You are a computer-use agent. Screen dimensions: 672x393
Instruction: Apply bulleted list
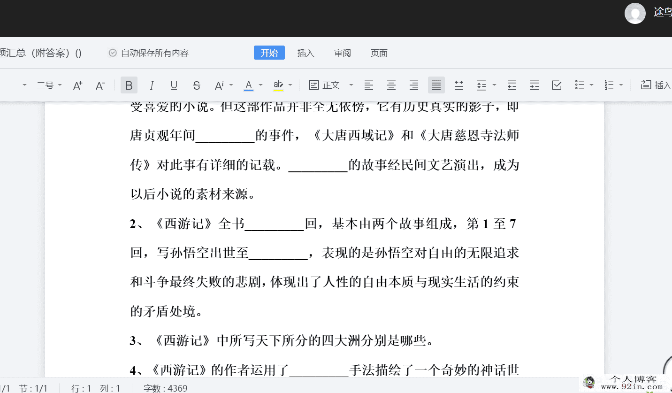(x=580, y=85)
